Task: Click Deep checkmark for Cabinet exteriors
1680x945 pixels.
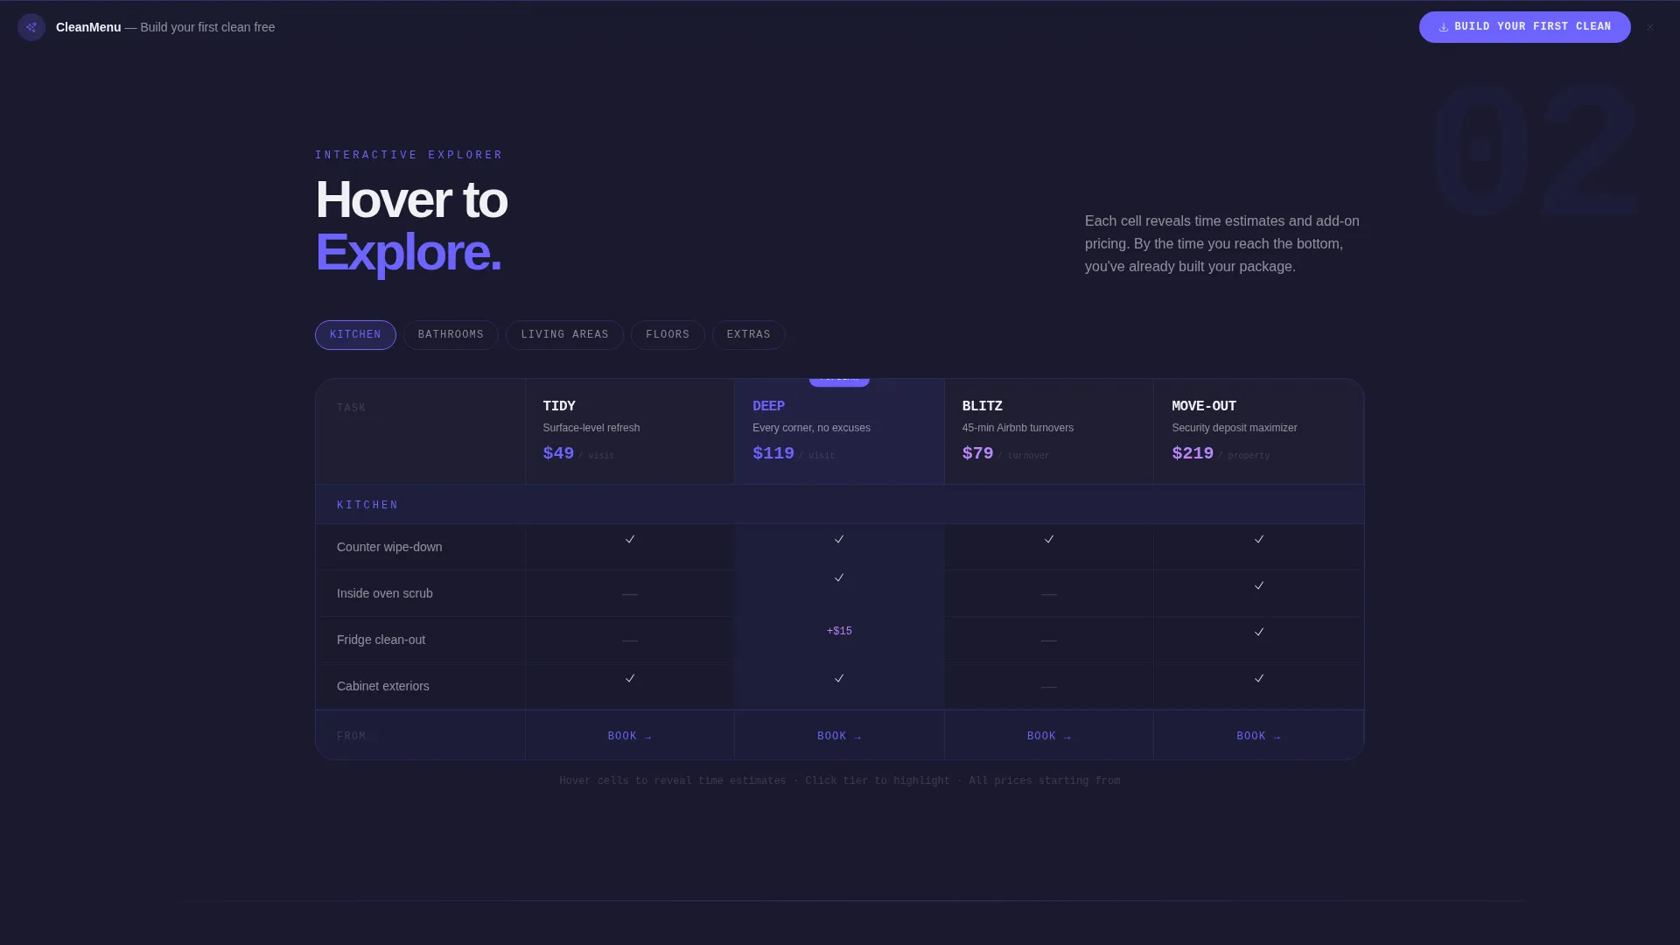Action: 839,679
